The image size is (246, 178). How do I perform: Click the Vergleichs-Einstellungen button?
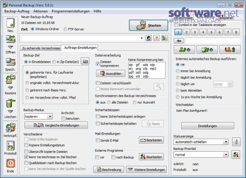pos(56,125)
